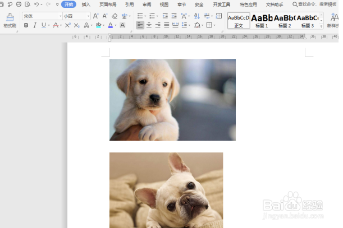343x228 pixels.
Task: Open the font color dropdown arrow
Action: [116, 26]
